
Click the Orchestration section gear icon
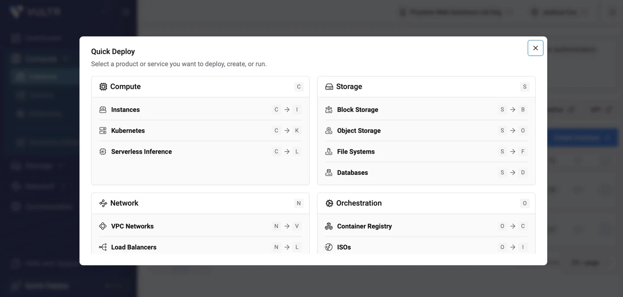tap(329, 203)
